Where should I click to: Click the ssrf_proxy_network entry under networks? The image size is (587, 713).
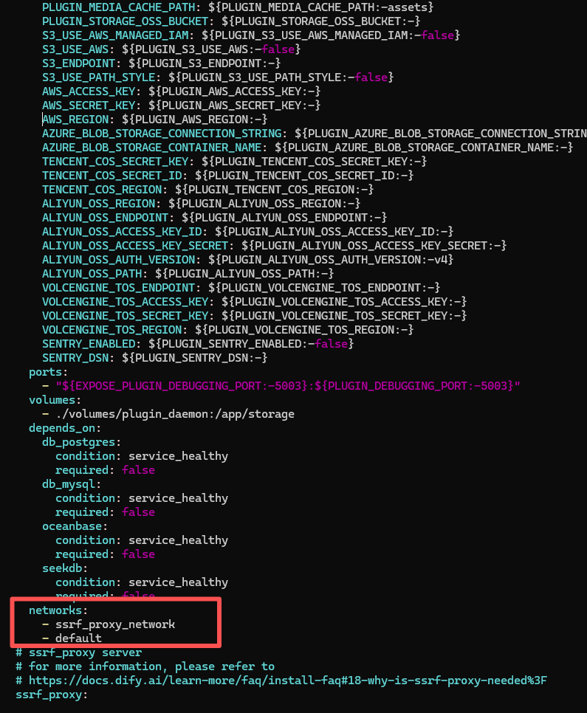tap(115, 624)
